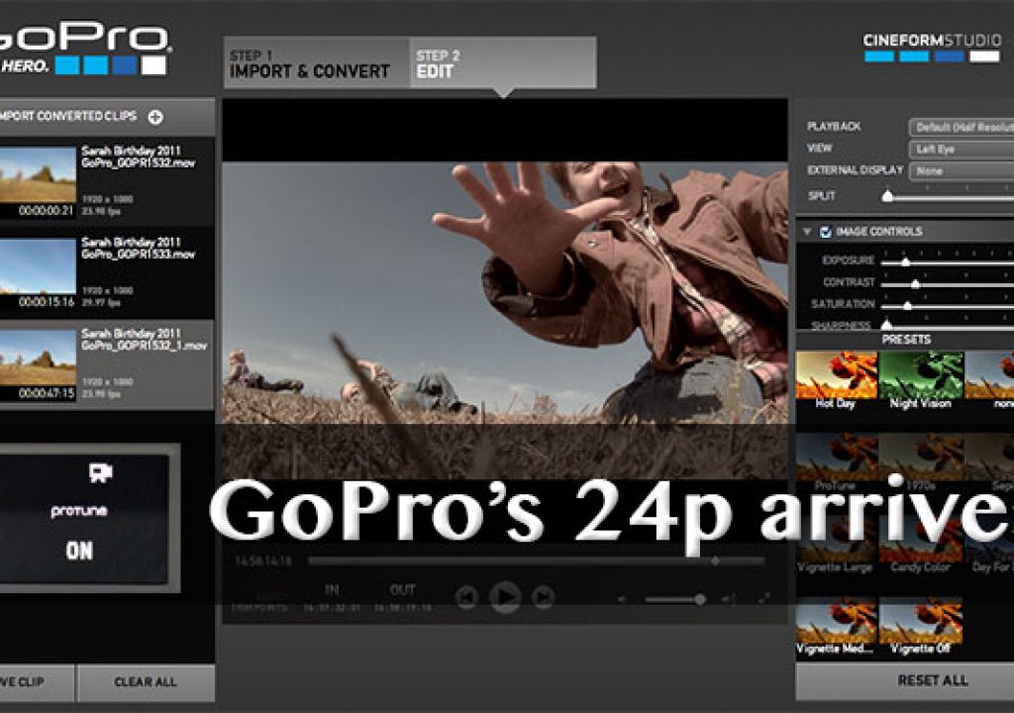The width and height of the screenshot is (1014, 713).
Task: Click the timeline scrubber marker
Action: 715,560
